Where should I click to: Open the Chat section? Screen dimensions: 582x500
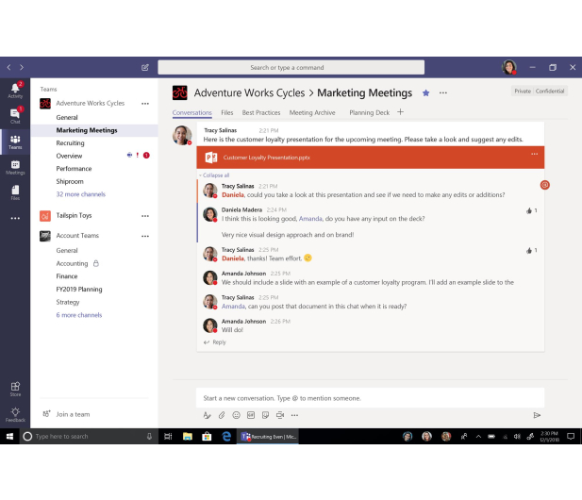[x=15, y=116]
